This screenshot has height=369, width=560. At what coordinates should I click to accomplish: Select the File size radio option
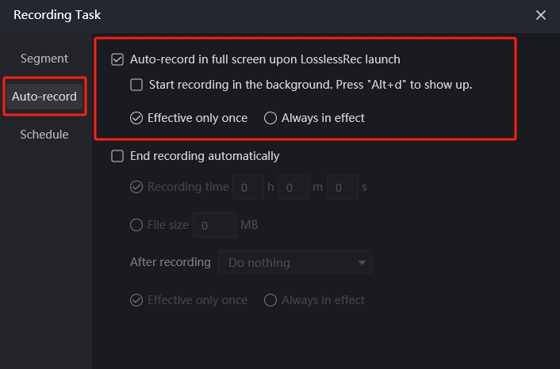(x=136, y=225)
